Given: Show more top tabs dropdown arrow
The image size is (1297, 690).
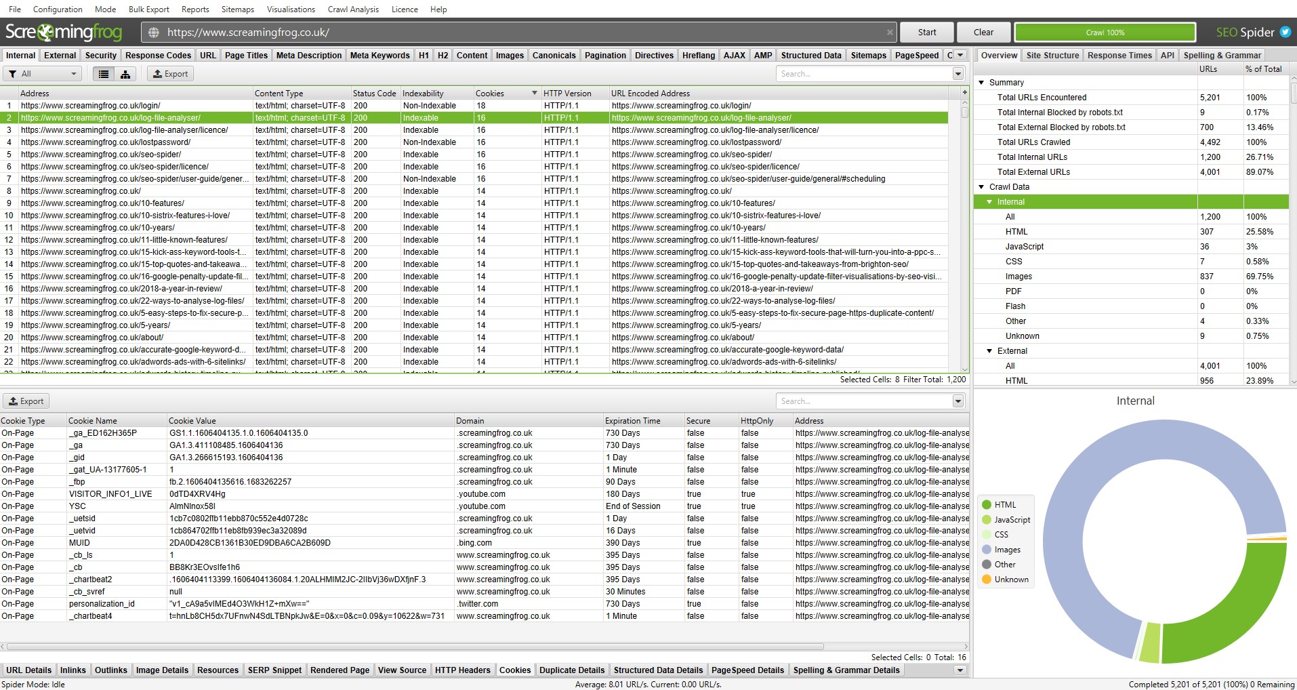Looking at the screenshot, I should 960,56.
